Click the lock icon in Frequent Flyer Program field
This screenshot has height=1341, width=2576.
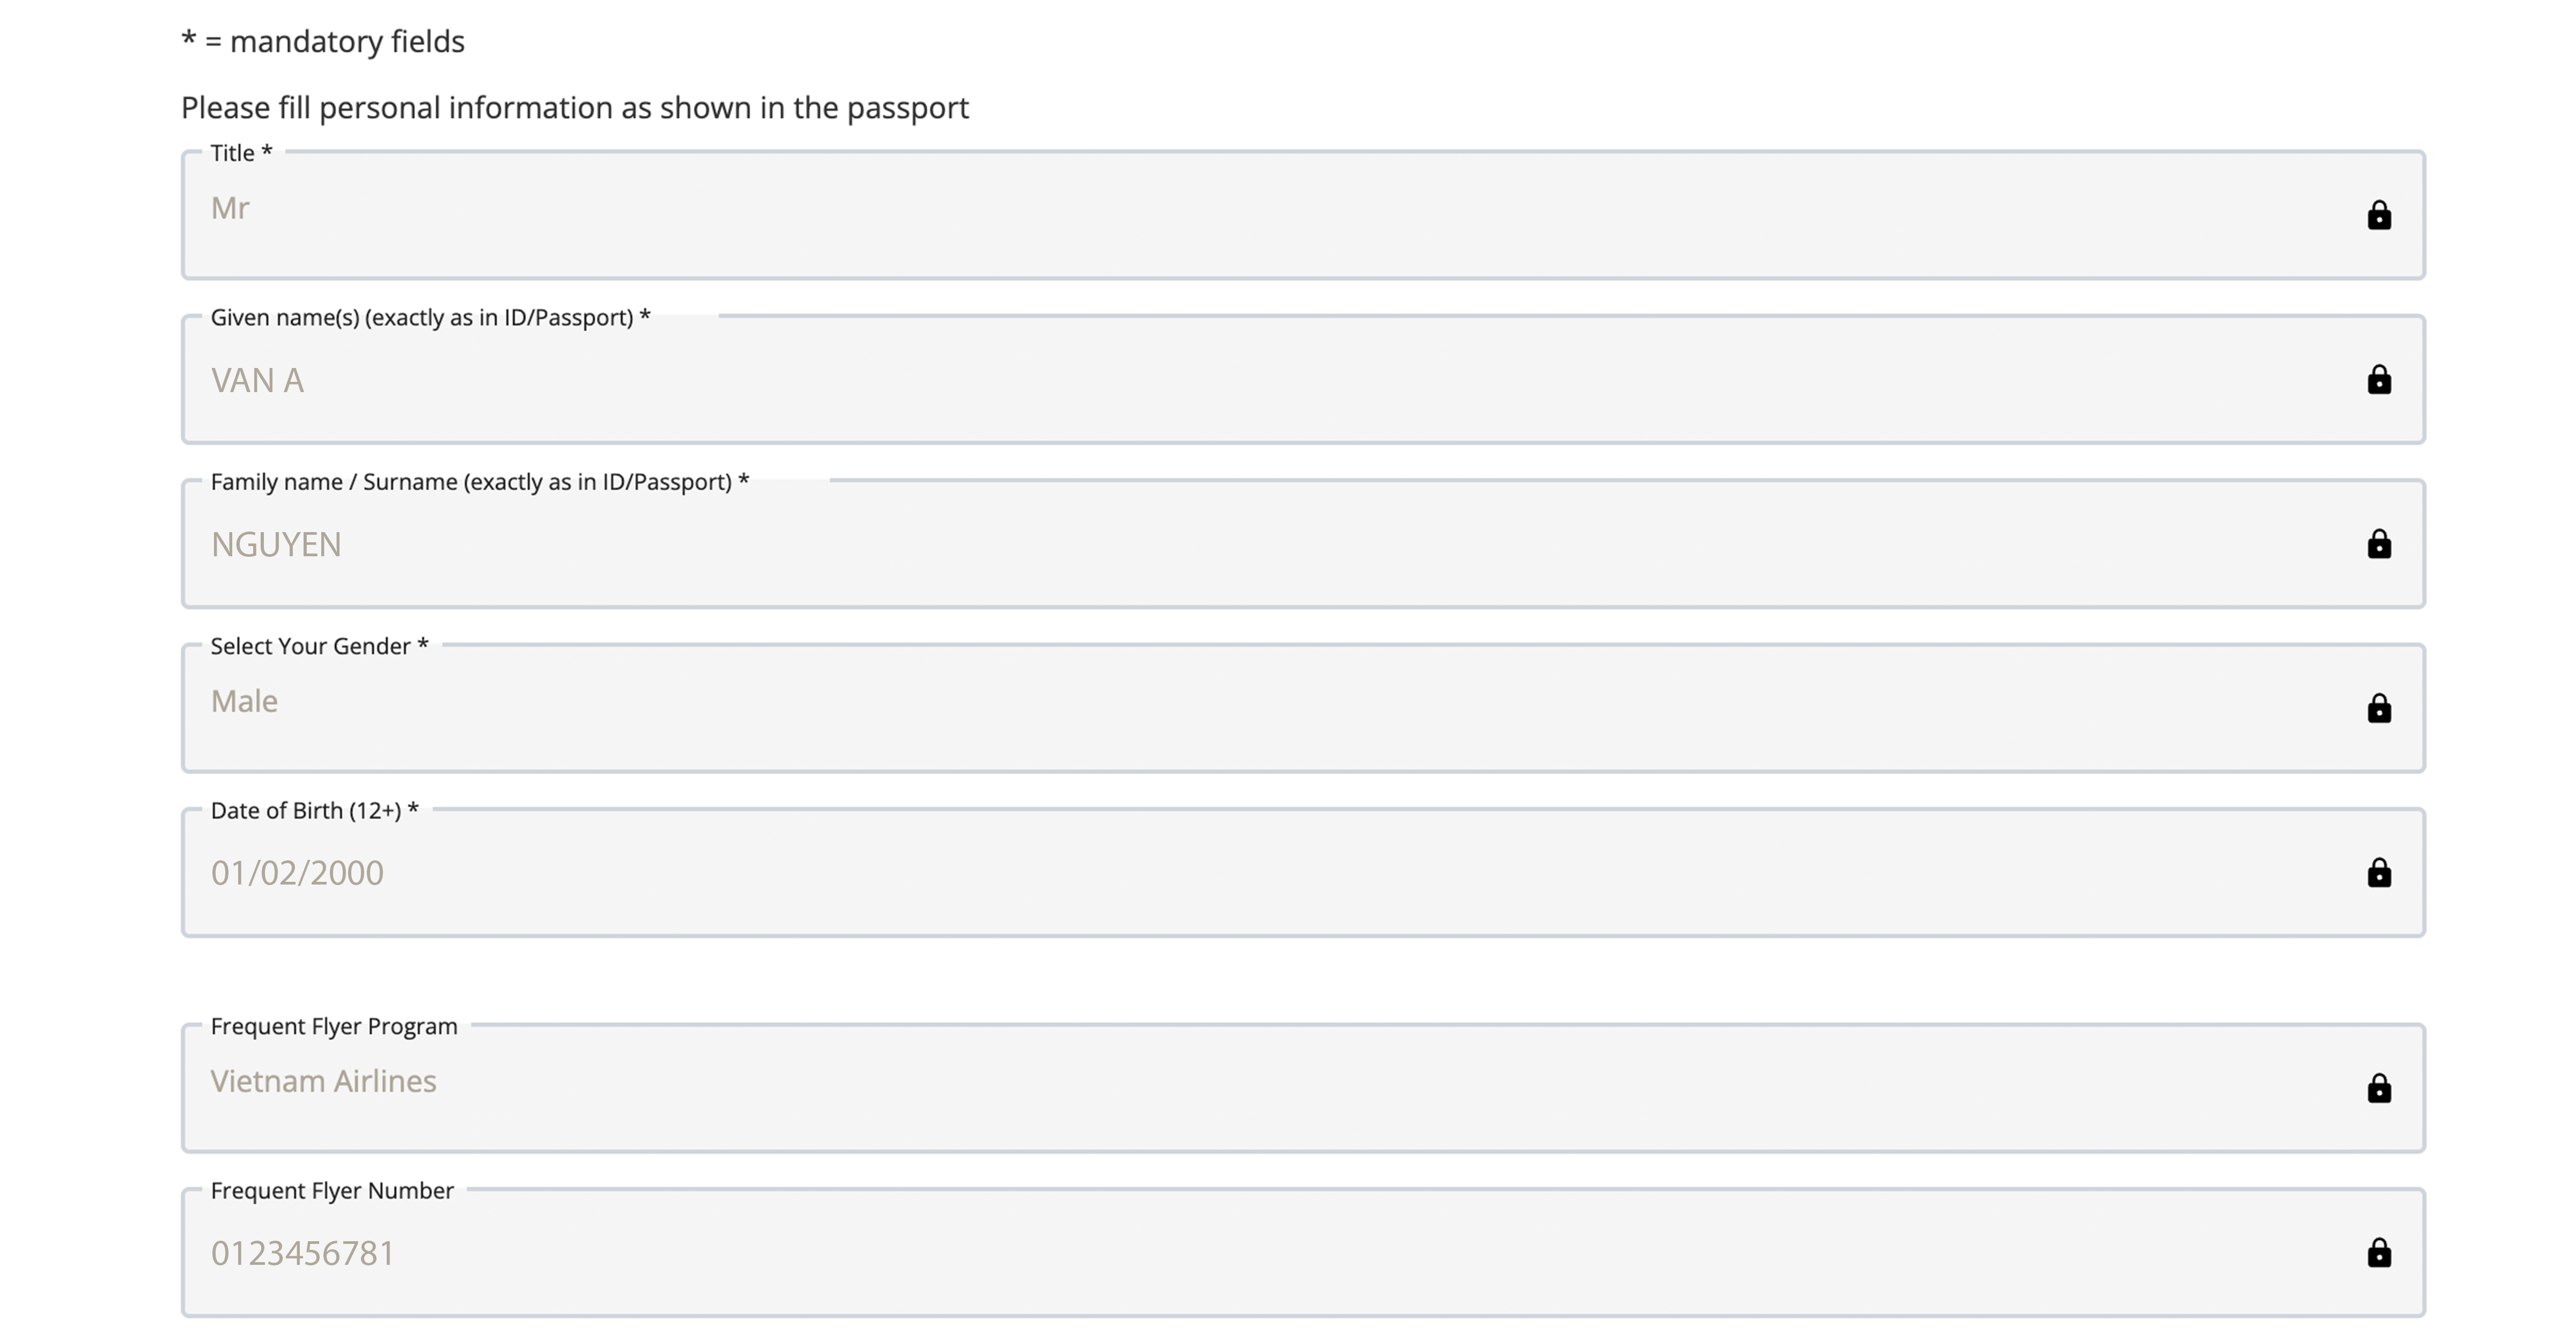(2379, 1088)
